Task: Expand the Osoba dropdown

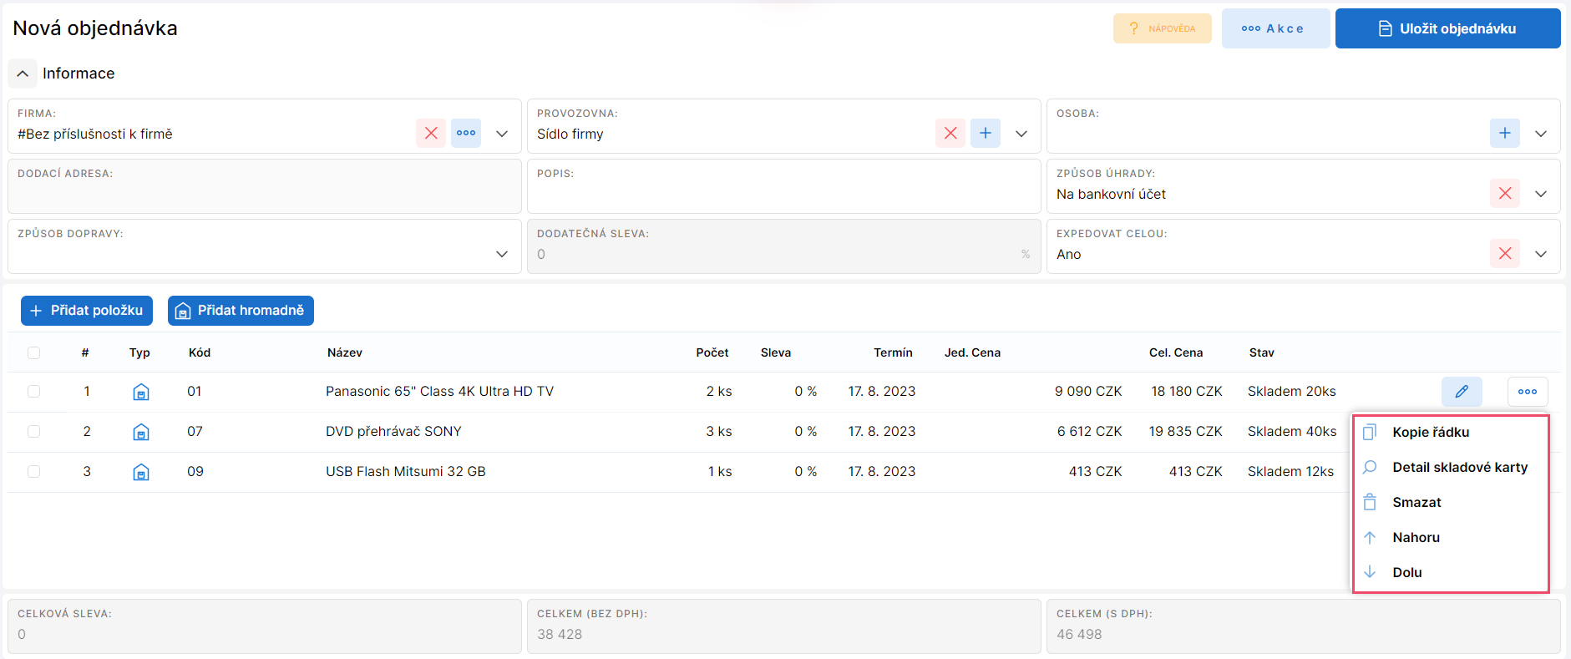Action: (1541, 134)
